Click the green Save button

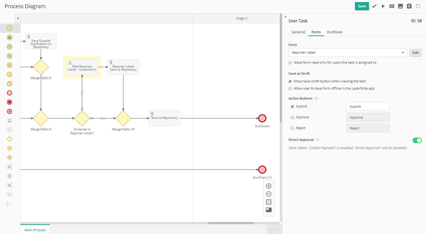(x=362, y=6)
